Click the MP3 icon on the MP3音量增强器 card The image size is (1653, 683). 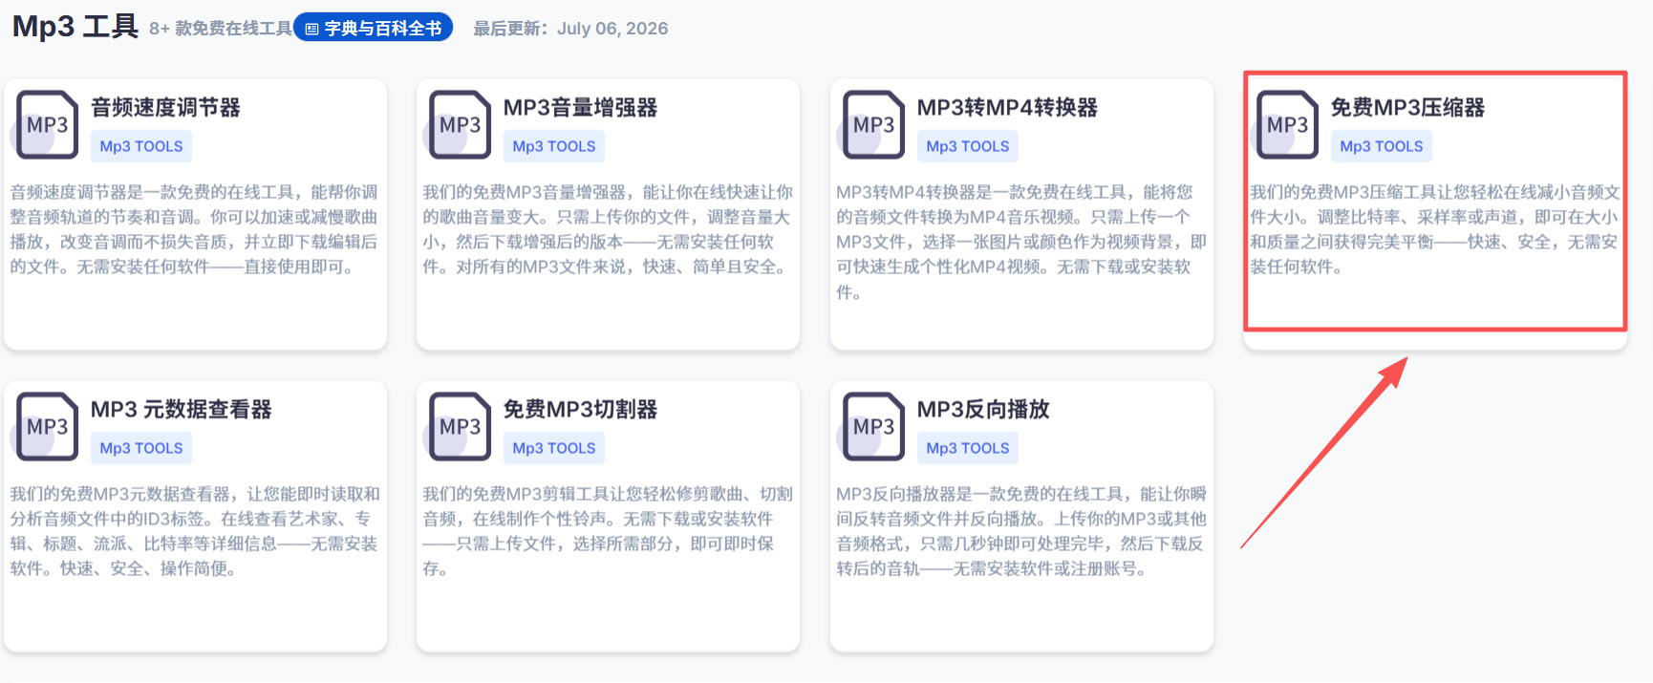[x=458, y=124]
